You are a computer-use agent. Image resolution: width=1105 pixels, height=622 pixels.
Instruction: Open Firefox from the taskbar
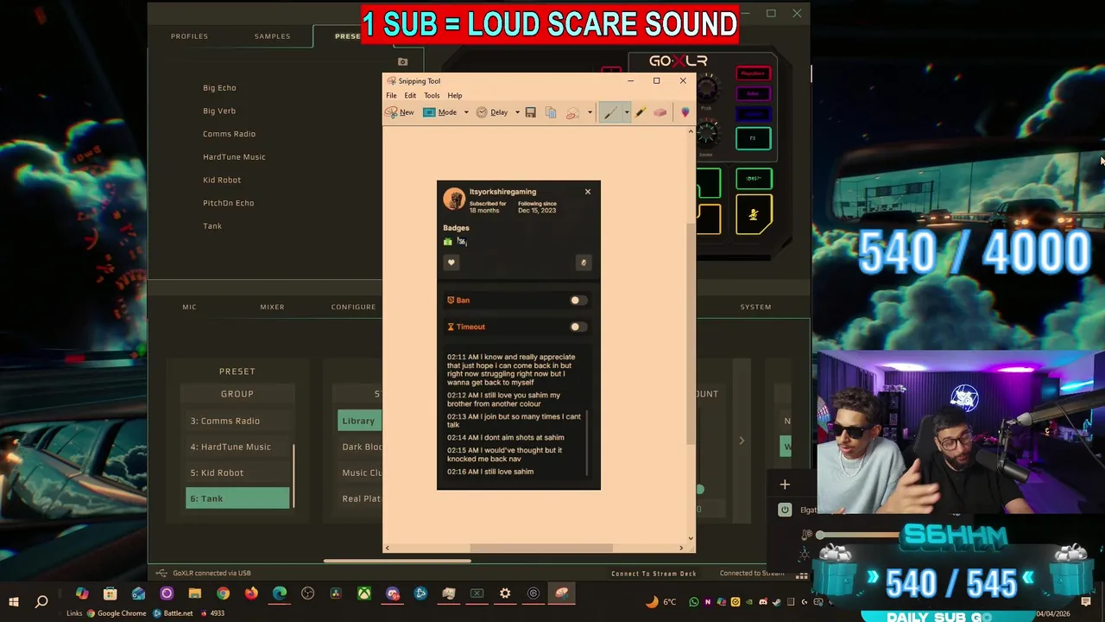[251, 593]
